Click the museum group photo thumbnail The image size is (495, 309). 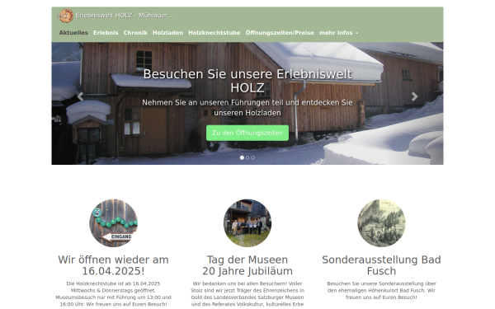click(x=247, y=223)
